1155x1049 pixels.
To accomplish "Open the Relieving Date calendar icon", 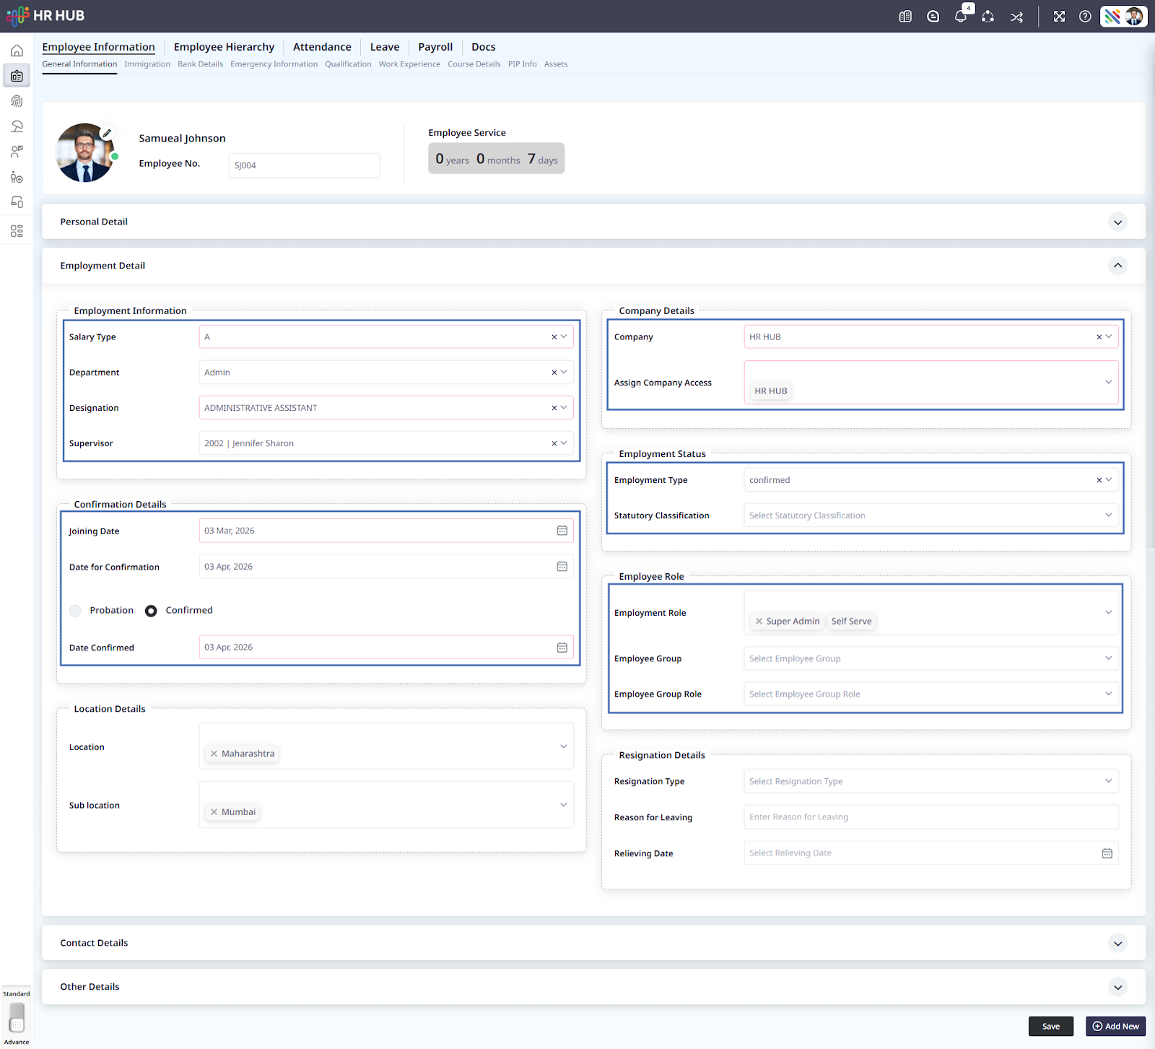I will pyautogui.click(x=1107, y=853).
